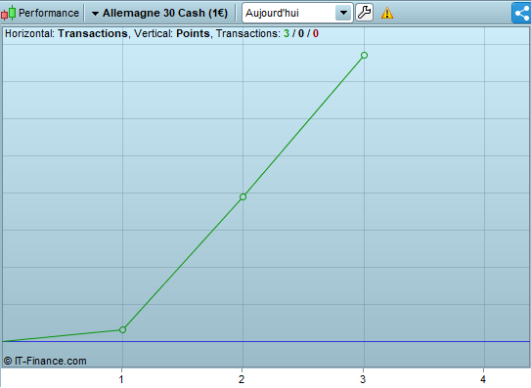Click the green winning transactions count 3
Viewport: 531px width, 388px height.
287,33
